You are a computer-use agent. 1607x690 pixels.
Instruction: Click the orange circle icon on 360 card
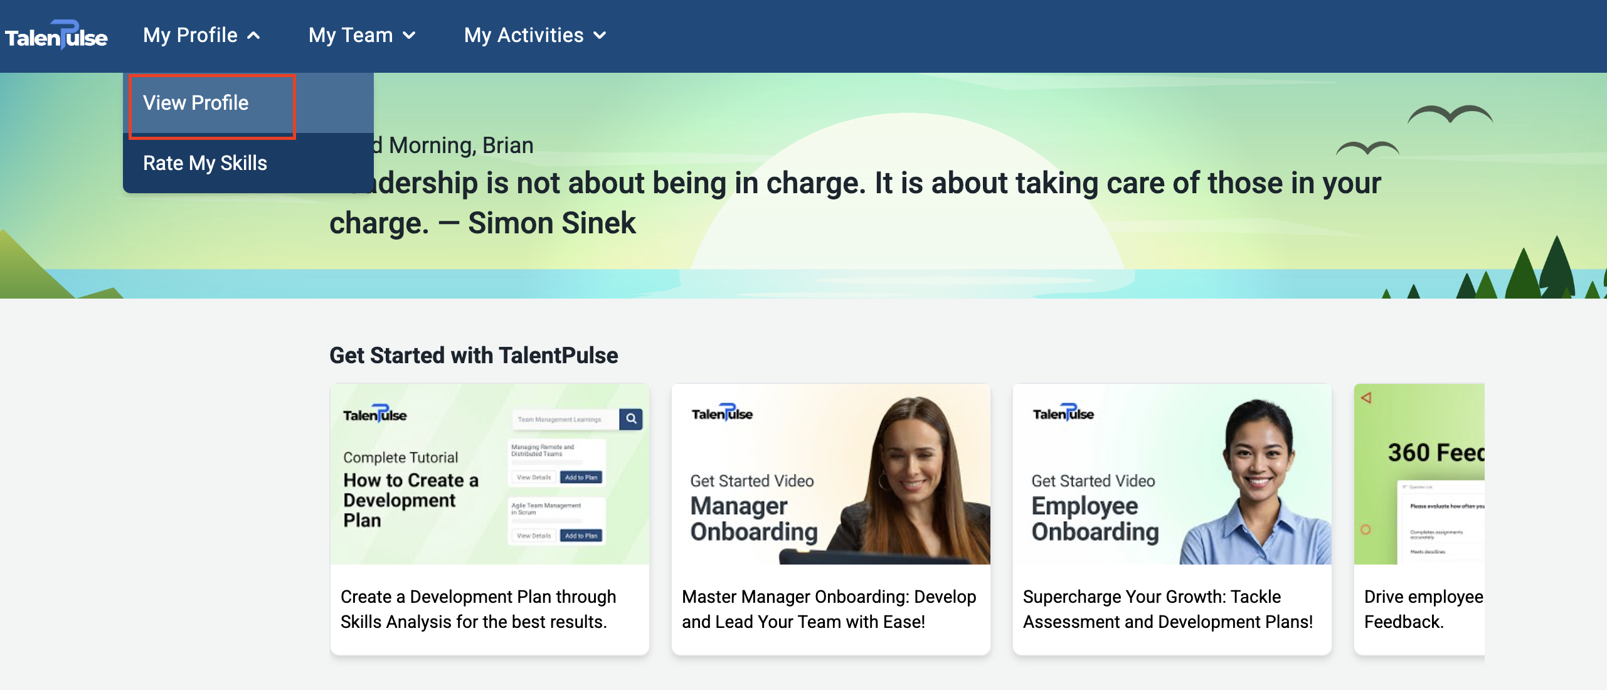click(1366, 529)
